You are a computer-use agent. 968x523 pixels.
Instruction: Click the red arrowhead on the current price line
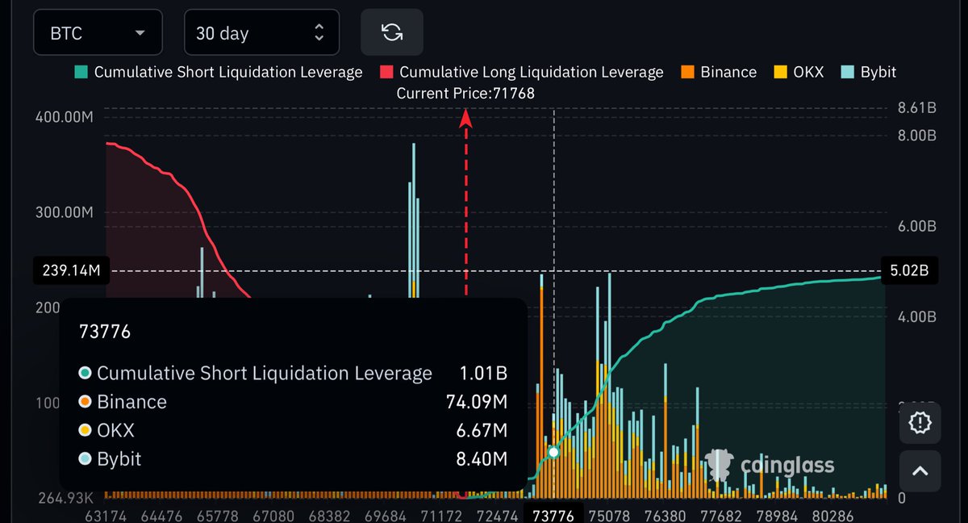(465, 119)
